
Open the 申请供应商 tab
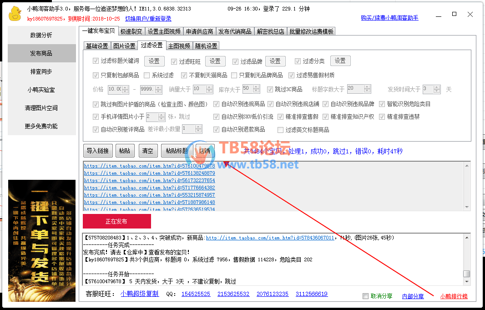[x=200, y=31]
